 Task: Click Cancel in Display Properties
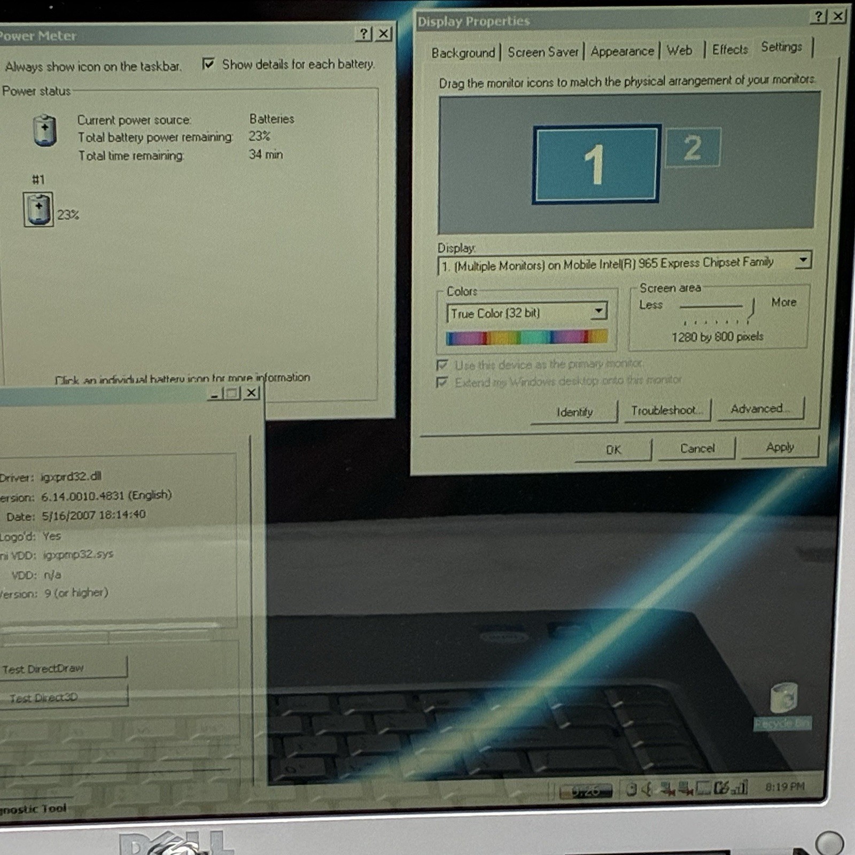pyautogui.click(x=697, y=448)
